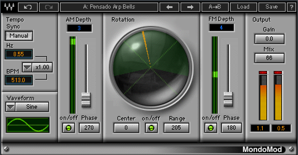The width and height of the screenshot is (298, 155).
Task: Go to previous preset with left arrow
Action: pyautogui.click(x=169, y=7)
